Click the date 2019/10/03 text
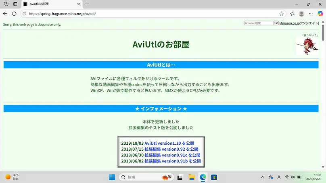The width and height of the screenshot is (326, 183). click(x=132, y=143)
